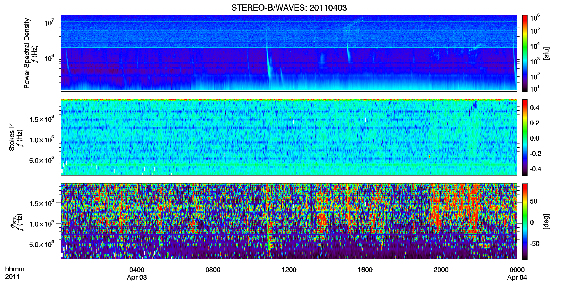Click the Apr 03 date label
Image resolution: width=578 pixels, height=298 pixels.
137,278
